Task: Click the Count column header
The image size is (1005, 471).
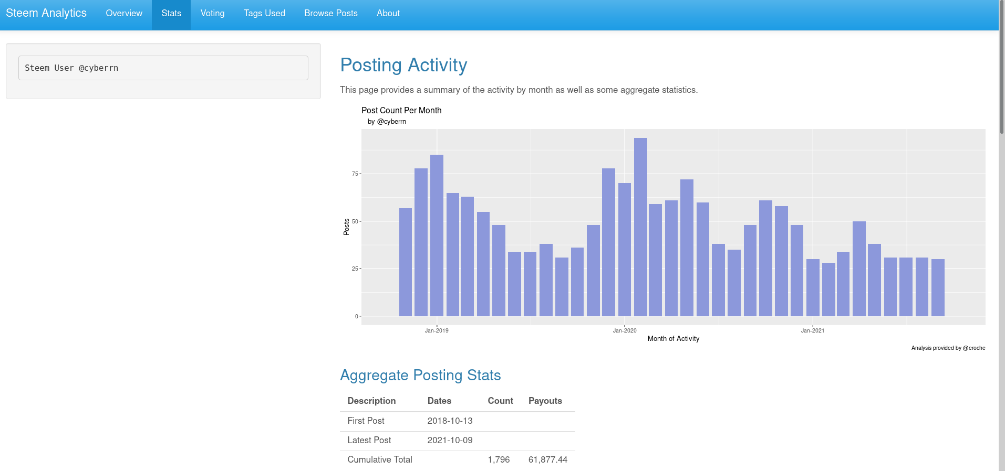Action: 500,401
